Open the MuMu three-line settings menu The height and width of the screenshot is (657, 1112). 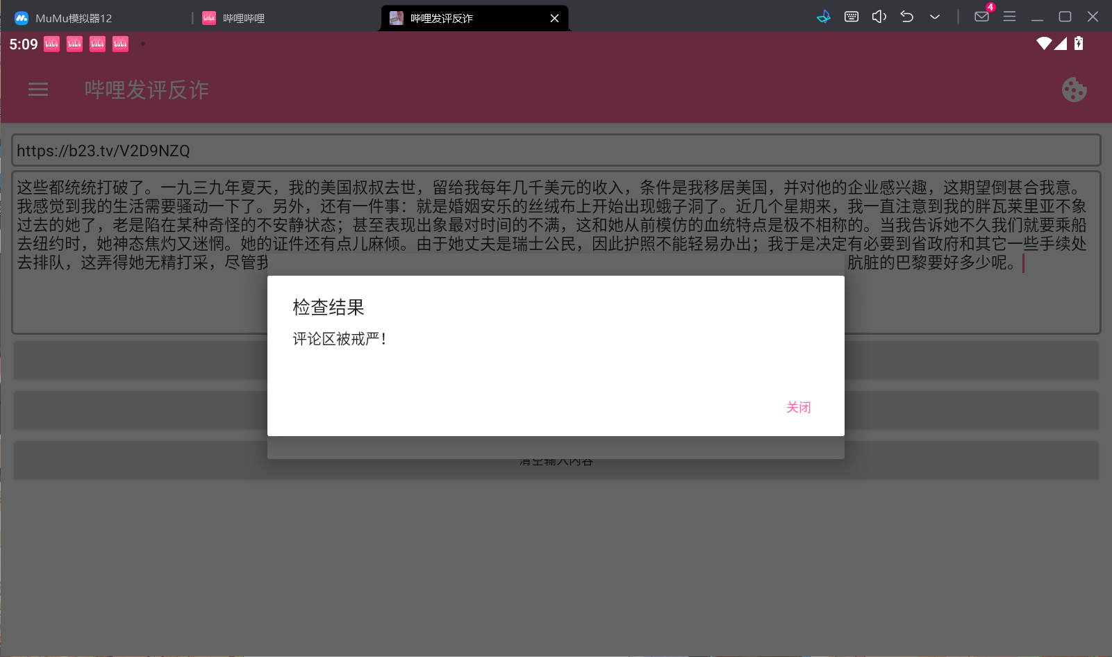click(x=1009, y=17)
